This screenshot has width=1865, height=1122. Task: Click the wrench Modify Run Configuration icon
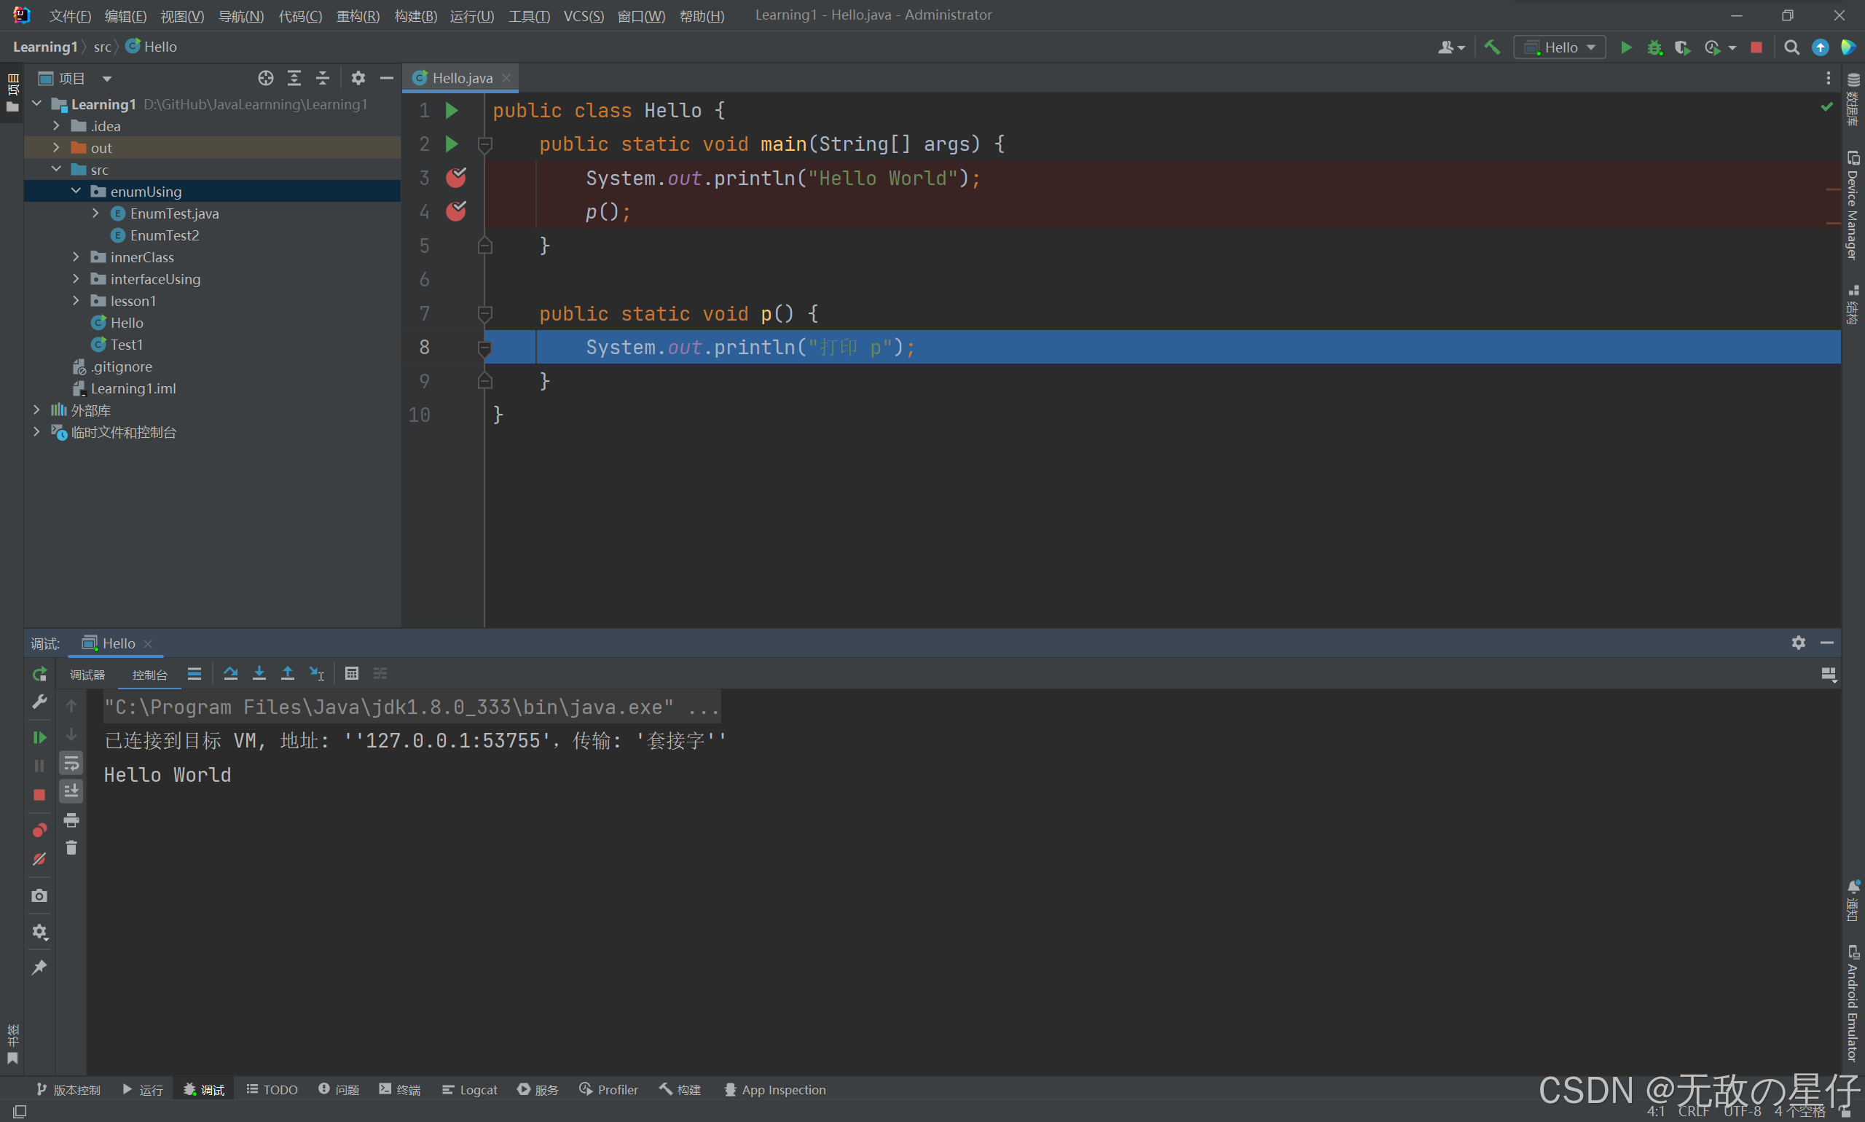pyautogui.click(x=39, y=702)
